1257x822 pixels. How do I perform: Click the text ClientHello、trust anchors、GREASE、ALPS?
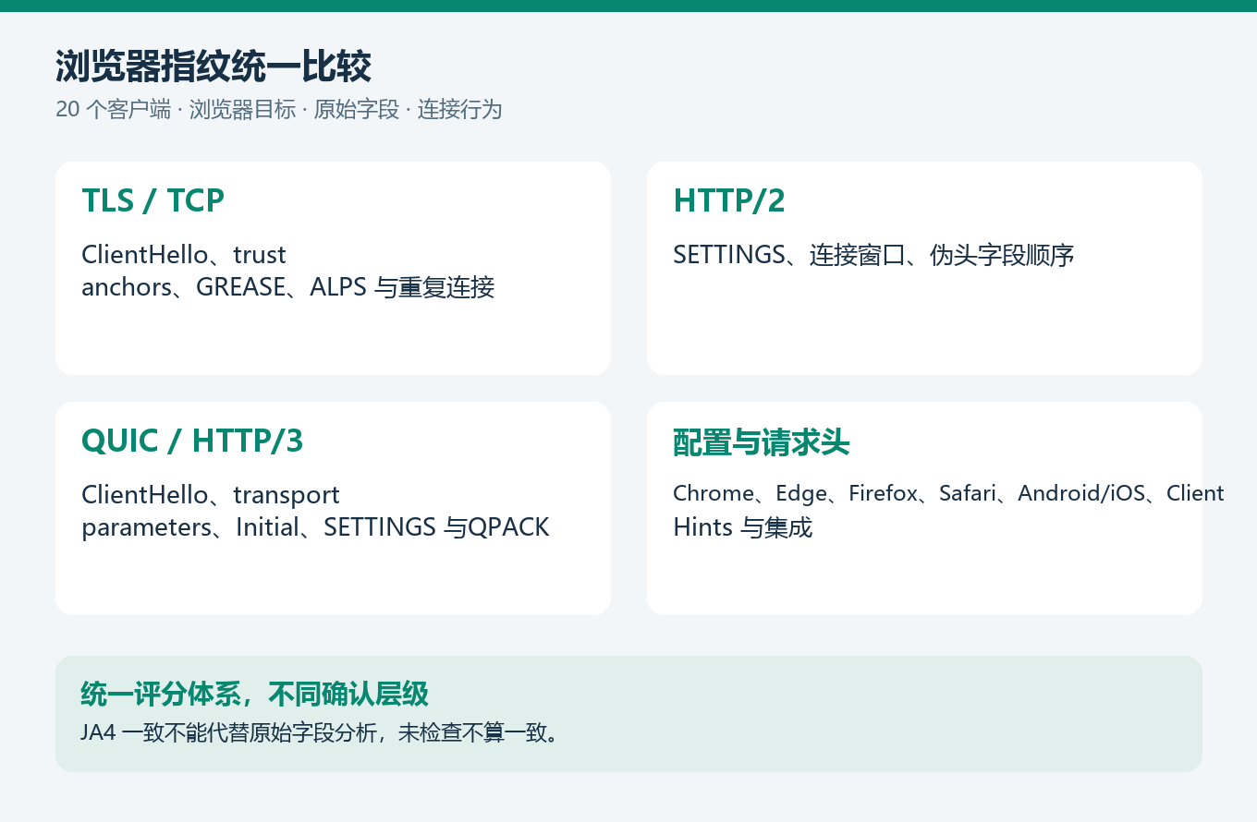(288, 271)
